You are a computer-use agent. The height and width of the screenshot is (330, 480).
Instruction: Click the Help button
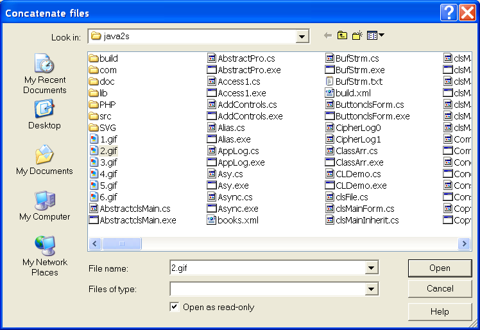click(440, 311)
